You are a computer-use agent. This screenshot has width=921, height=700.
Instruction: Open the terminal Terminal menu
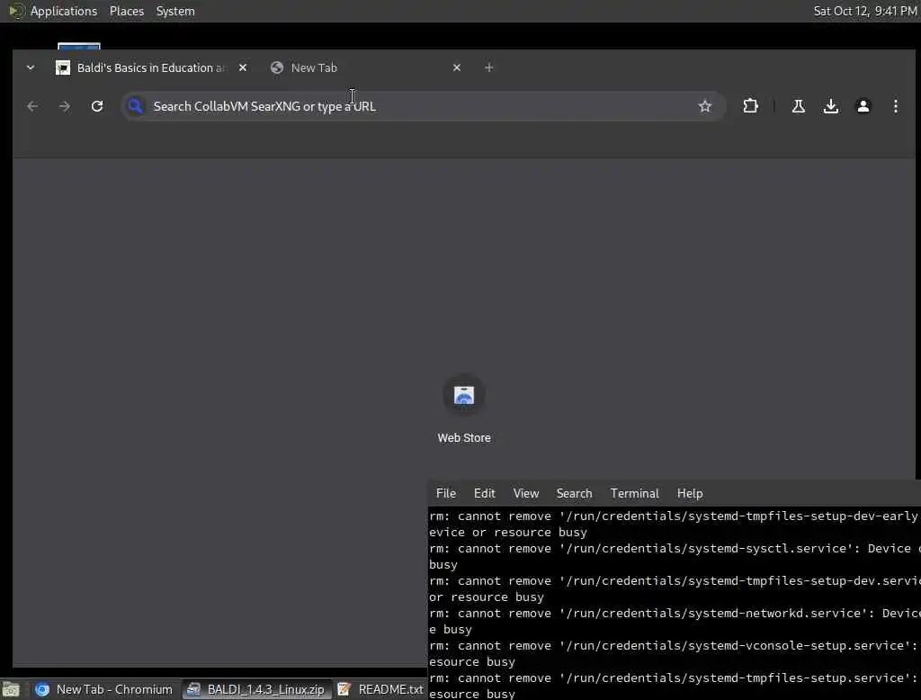point(634,493)
